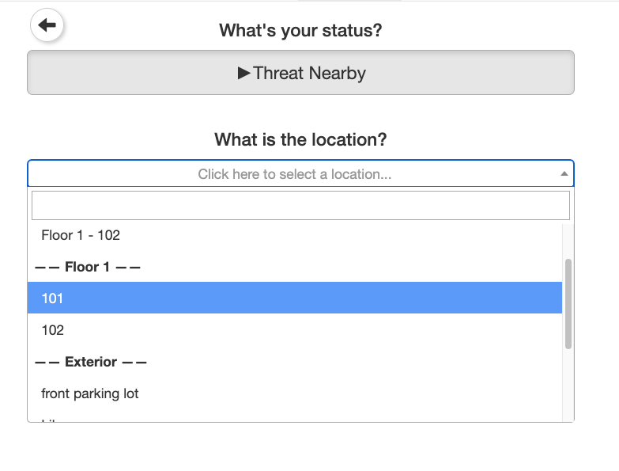Click the triangle icon beside Threat Nearby
619x471 pixels.
[x=244, y=74]
